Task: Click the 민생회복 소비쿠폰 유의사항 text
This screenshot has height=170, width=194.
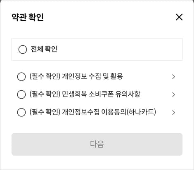Action: (x=101, y=94)
